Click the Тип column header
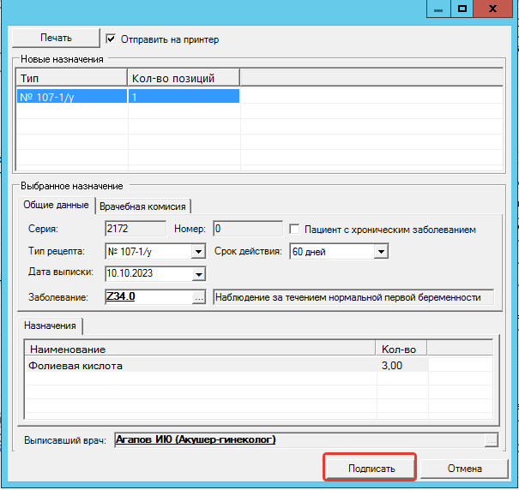519x490 pixels. 72,79
